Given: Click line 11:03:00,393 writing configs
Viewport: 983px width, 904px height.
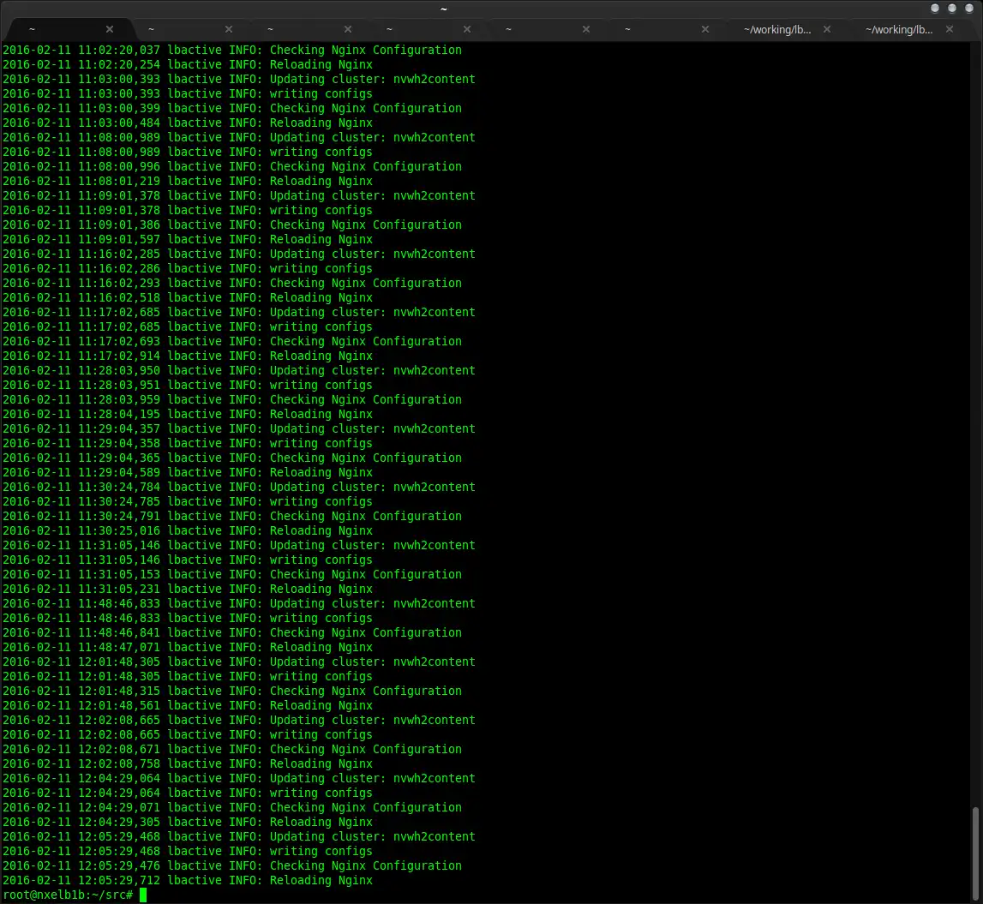Looking at the screenshot, I should click(188, 93).
